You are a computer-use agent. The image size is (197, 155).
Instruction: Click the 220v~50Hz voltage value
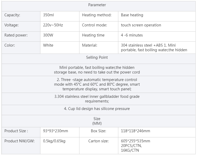point(53,25)
